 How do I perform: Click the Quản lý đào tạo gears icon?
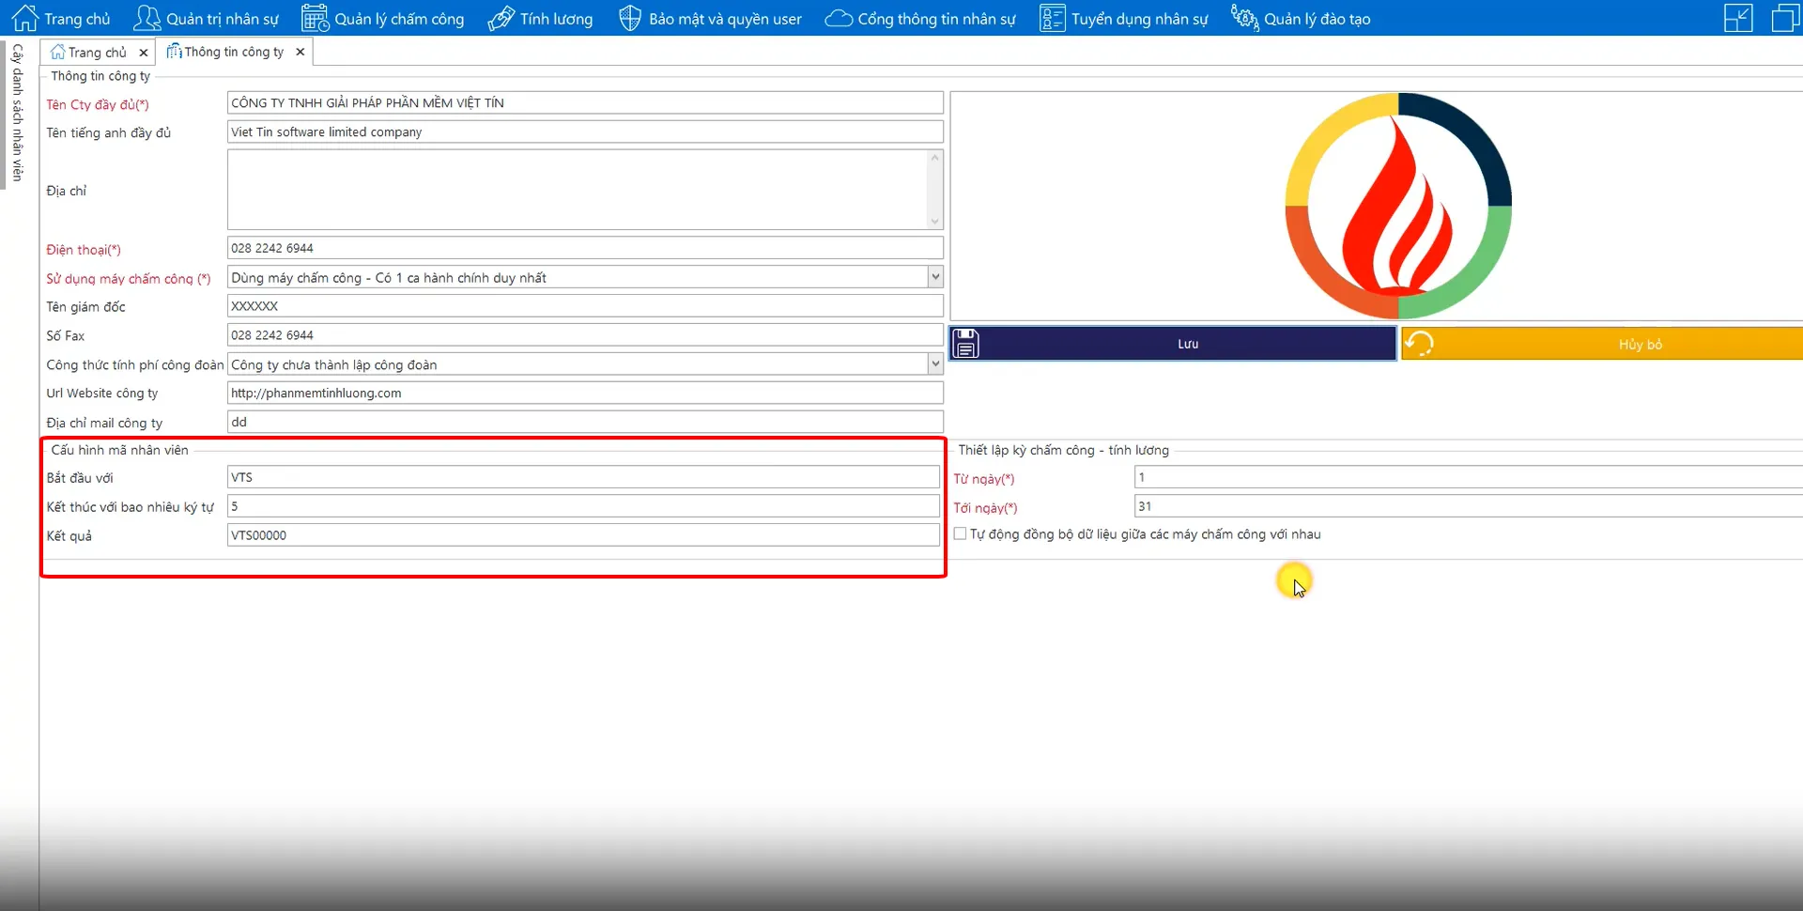click(x=1244, y=18)
